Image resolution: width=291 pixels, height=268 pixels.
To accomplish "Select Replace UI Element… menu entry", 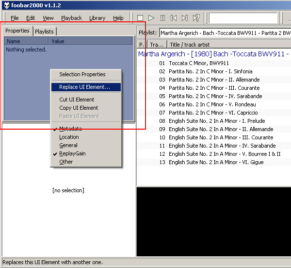I will pos(86,87).
